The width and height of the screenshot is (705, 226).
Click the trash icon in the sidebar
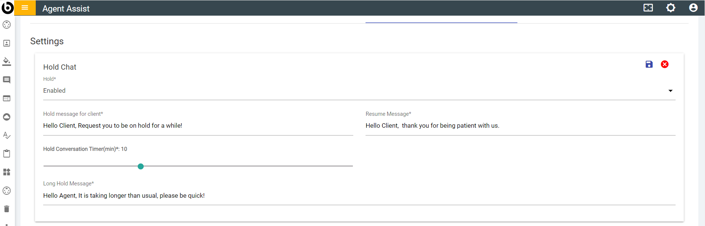7,209
